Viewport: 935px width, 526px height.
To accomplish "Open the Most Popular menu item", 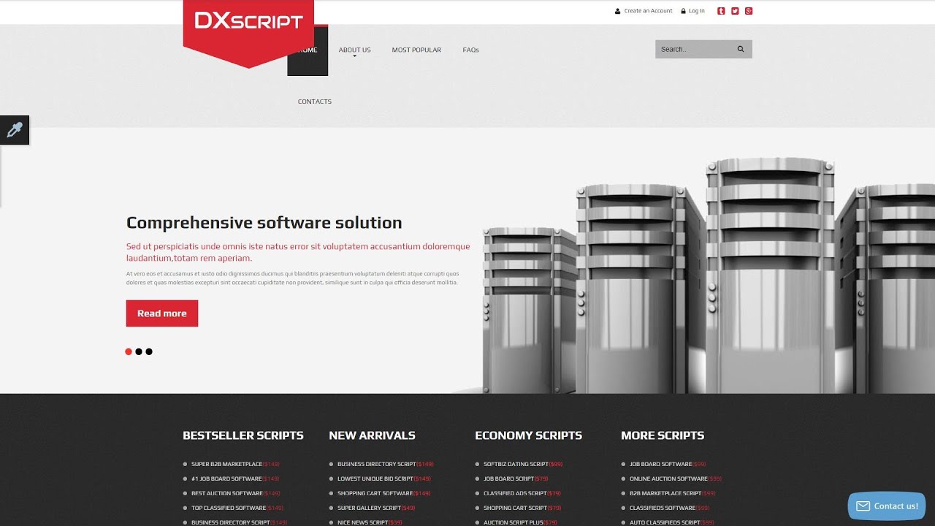I will (x=416, y=50).
